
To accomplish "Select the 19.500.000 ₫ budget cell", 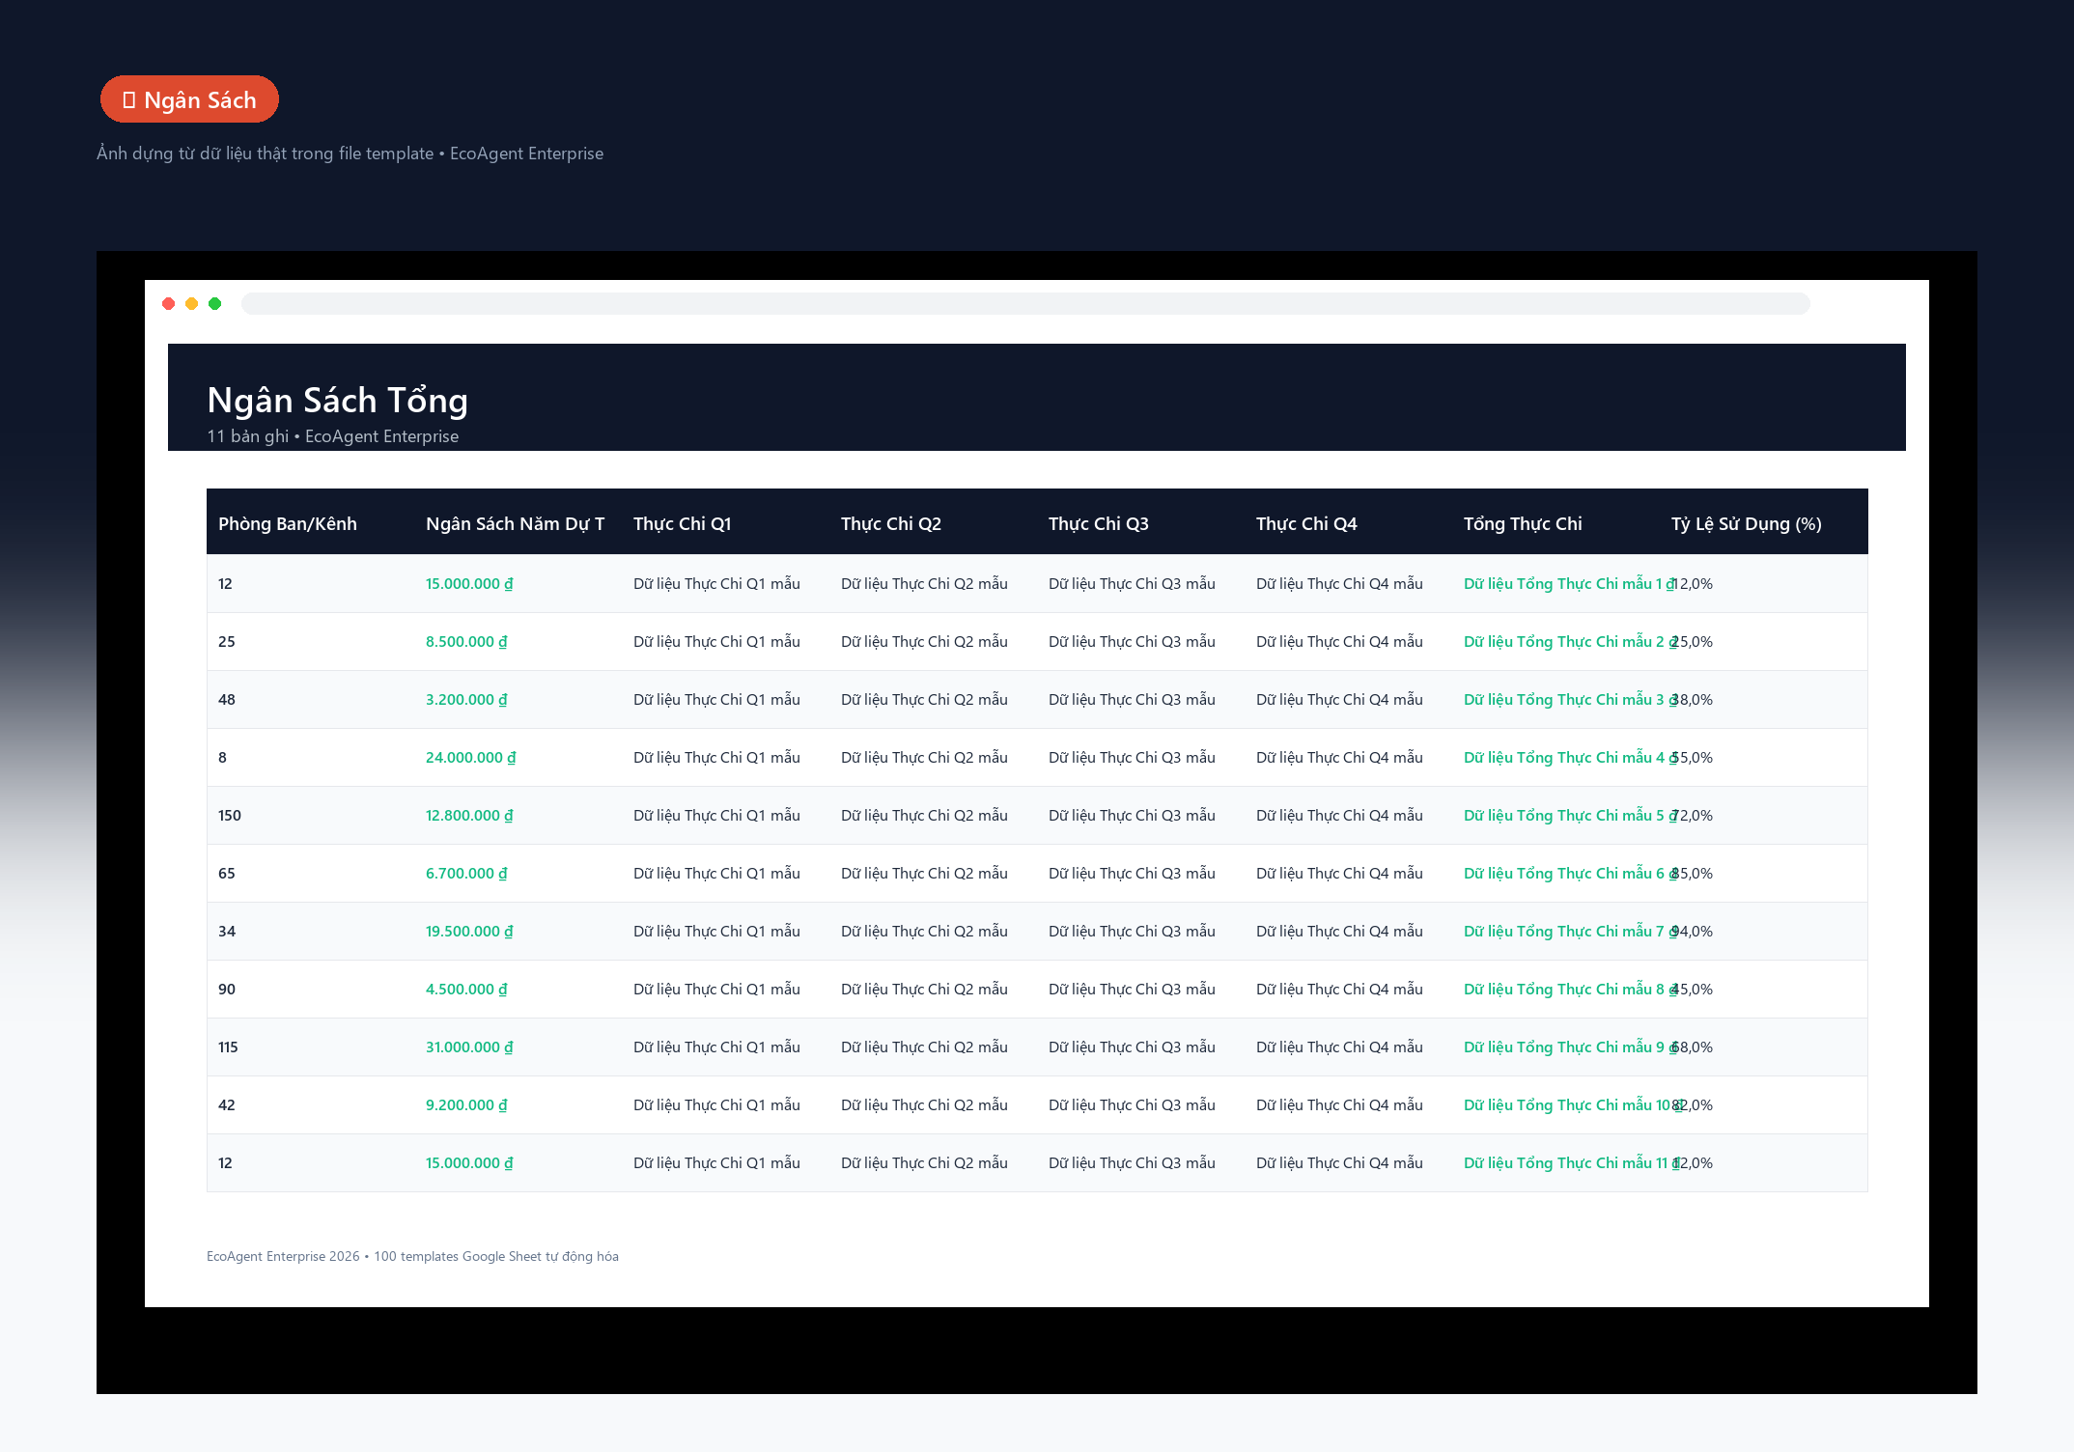I will [x=469, y=932].
